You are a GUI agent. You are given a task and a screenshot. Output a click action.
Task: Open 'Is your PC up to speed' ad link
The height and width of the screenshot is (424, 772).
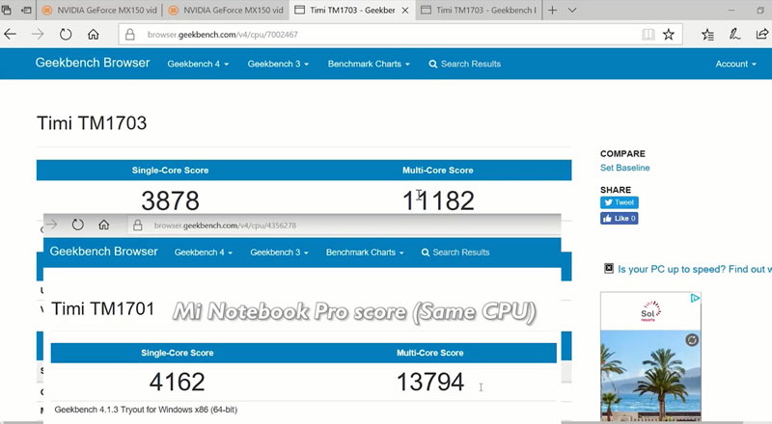(x=695, y=269)
